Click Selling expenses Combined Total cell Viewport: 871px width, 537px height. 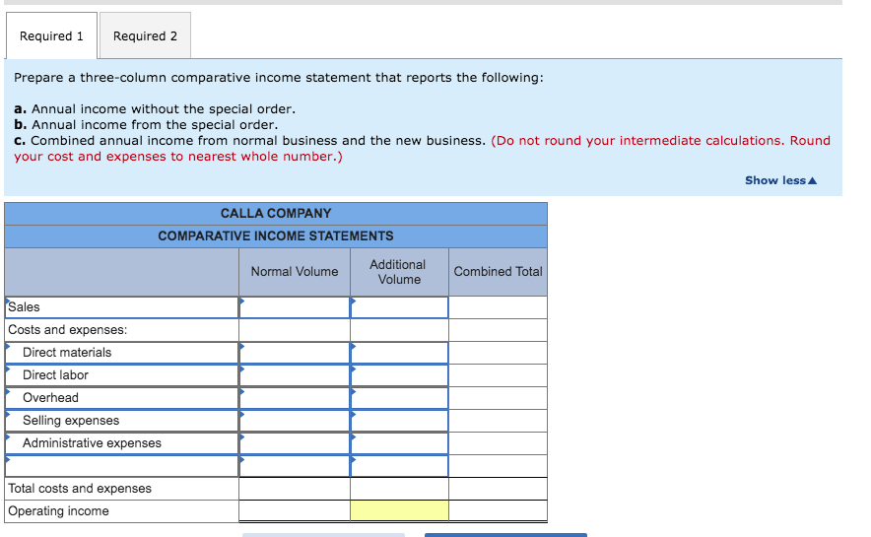tap(498, 421)
